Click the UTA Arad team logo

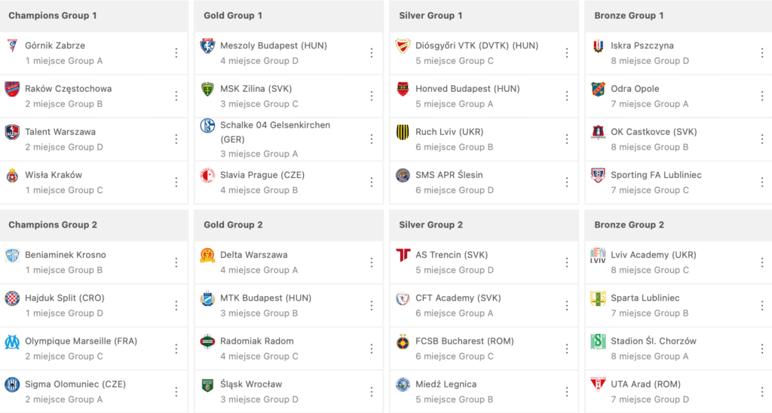click(x=598, y=385)
